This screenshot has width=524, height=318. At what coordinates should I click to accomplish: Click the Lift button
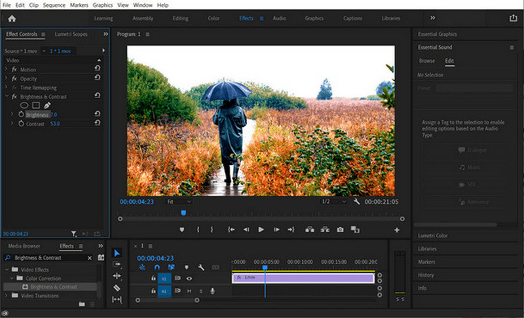pyautogui.click(x=310, y=230)
